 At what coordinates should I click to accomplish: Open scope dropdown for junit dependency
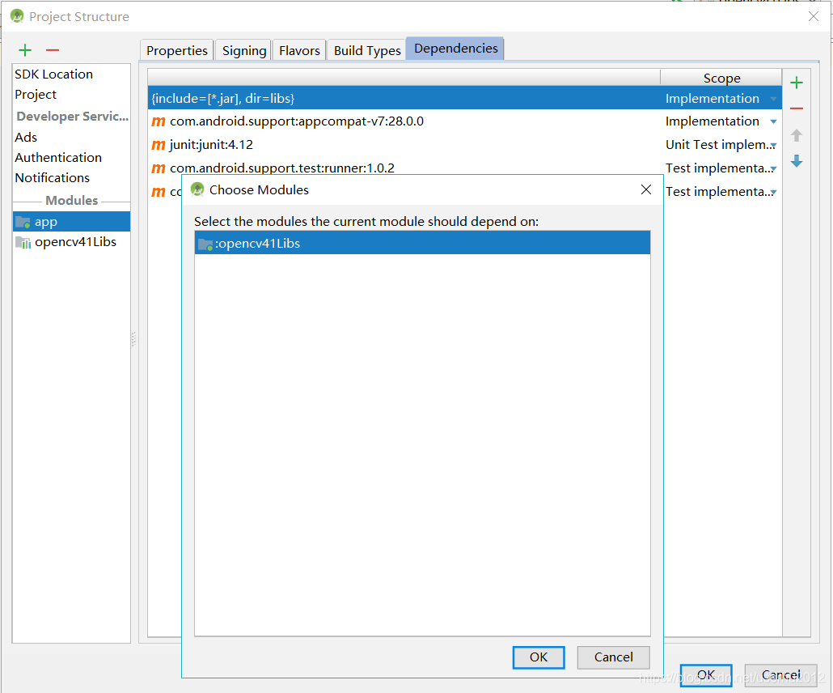click(x=773, y=146)
